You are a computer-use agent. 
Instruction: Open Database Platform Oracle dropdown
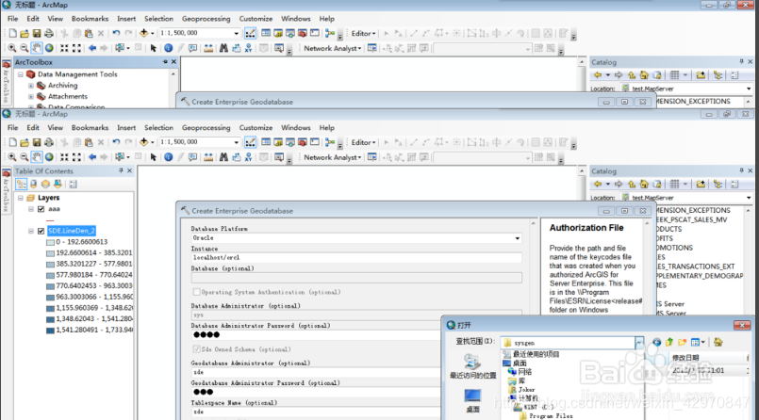517,238
